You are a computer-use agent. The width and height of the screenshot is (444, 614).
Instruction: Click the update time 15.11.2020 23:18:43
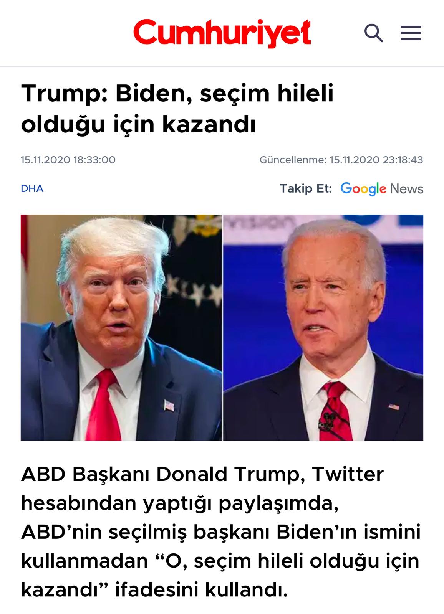click(x=376, y=160)
